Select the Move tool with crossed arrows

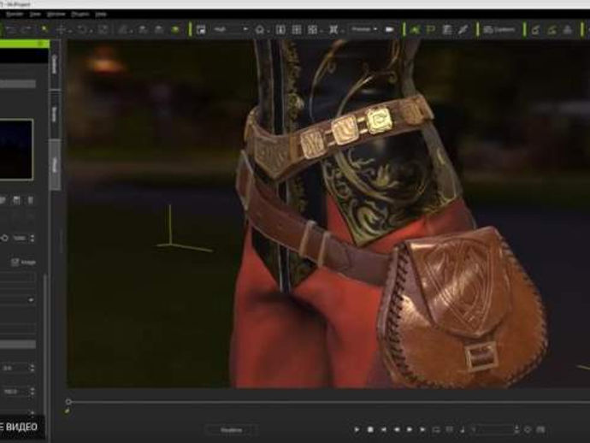tap(61, 30)
